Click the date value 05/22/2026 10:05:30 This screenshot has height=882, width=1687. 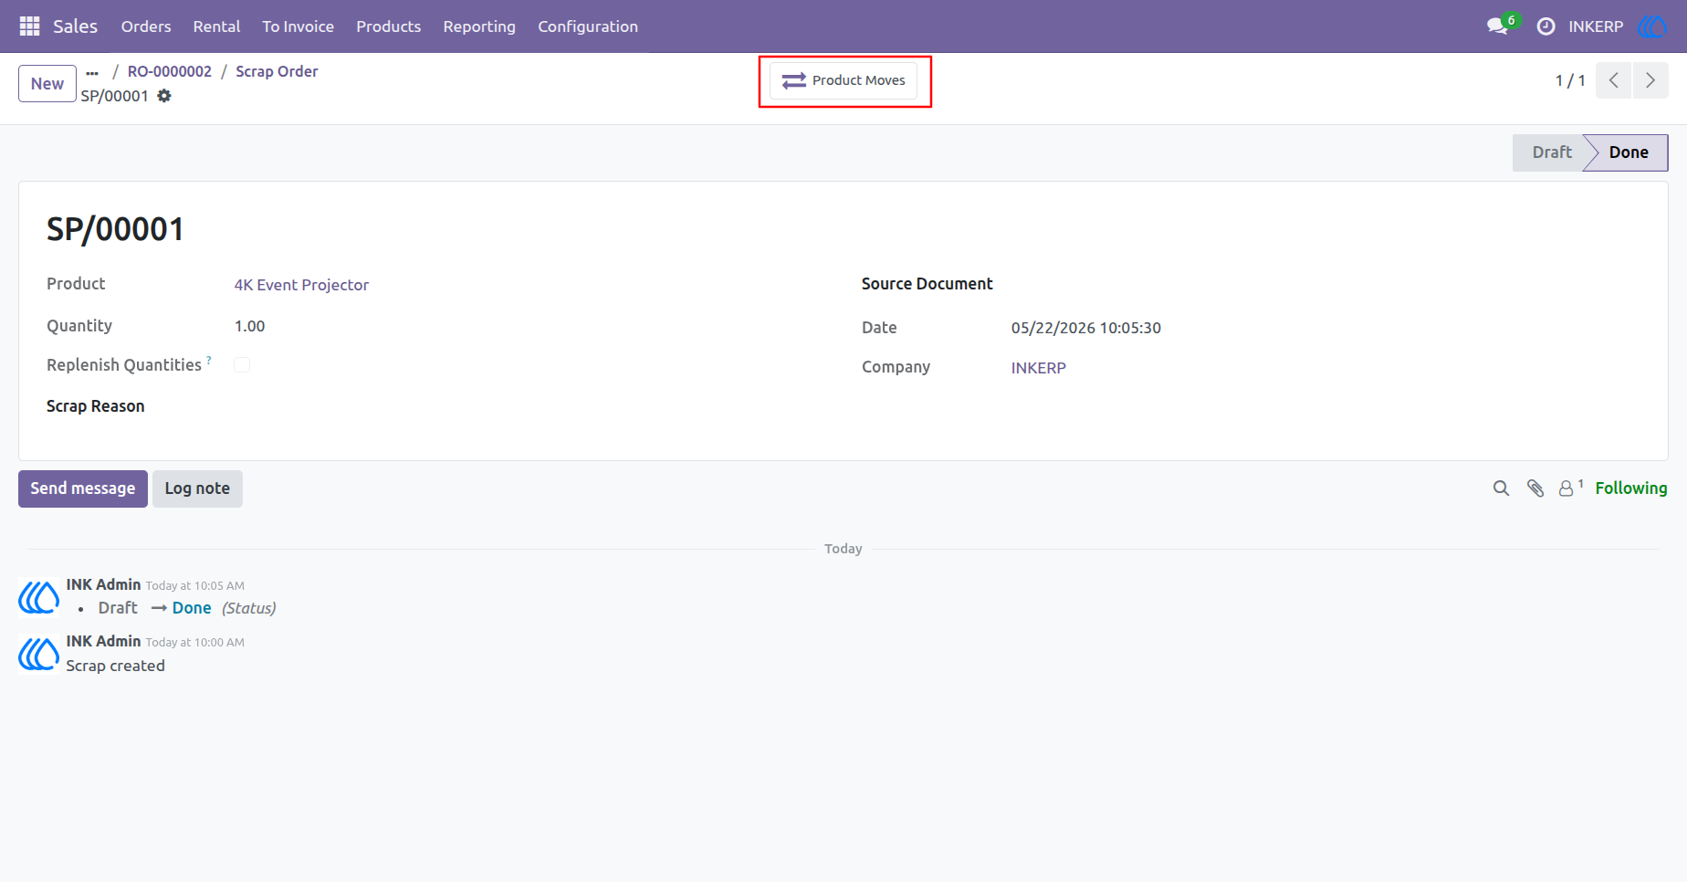pyautogui.click(x=1085, y=328)
